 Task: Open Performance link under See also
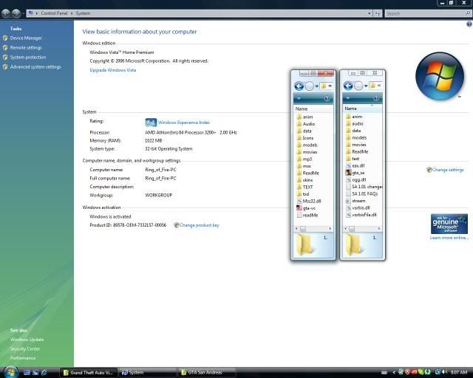pos(23,358)
